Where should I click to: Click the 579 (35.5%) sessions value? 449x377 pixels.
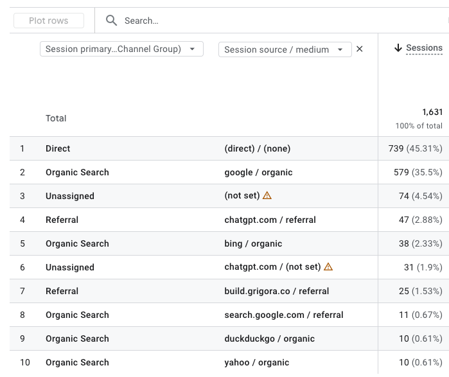418,172
